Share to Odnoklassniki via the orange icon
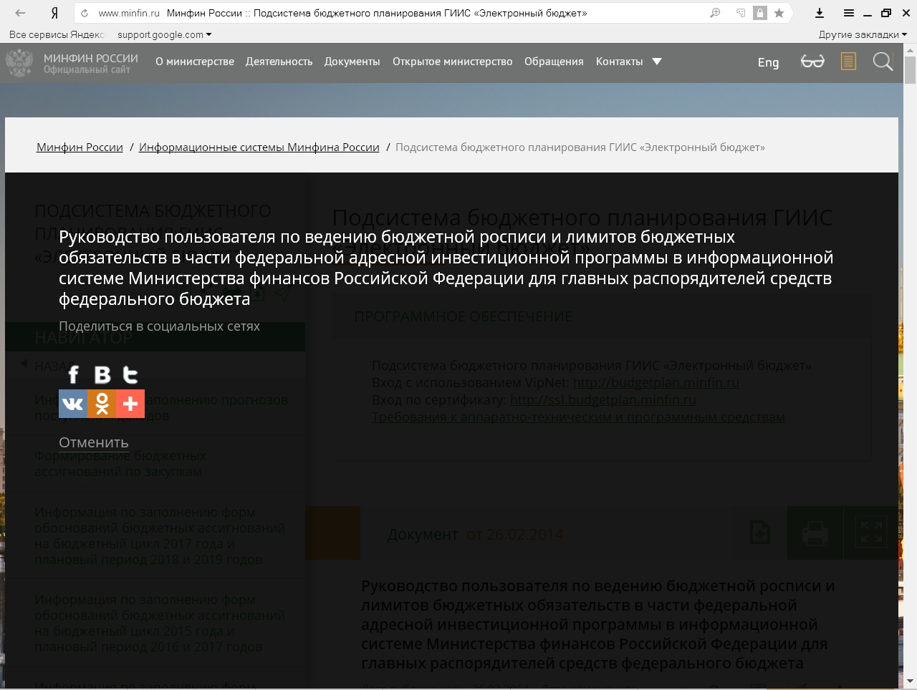This screenshot has width=917, height=690. (x=102, y=404)
